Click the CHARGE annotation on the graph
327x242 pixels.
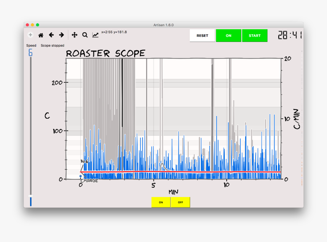89,181
